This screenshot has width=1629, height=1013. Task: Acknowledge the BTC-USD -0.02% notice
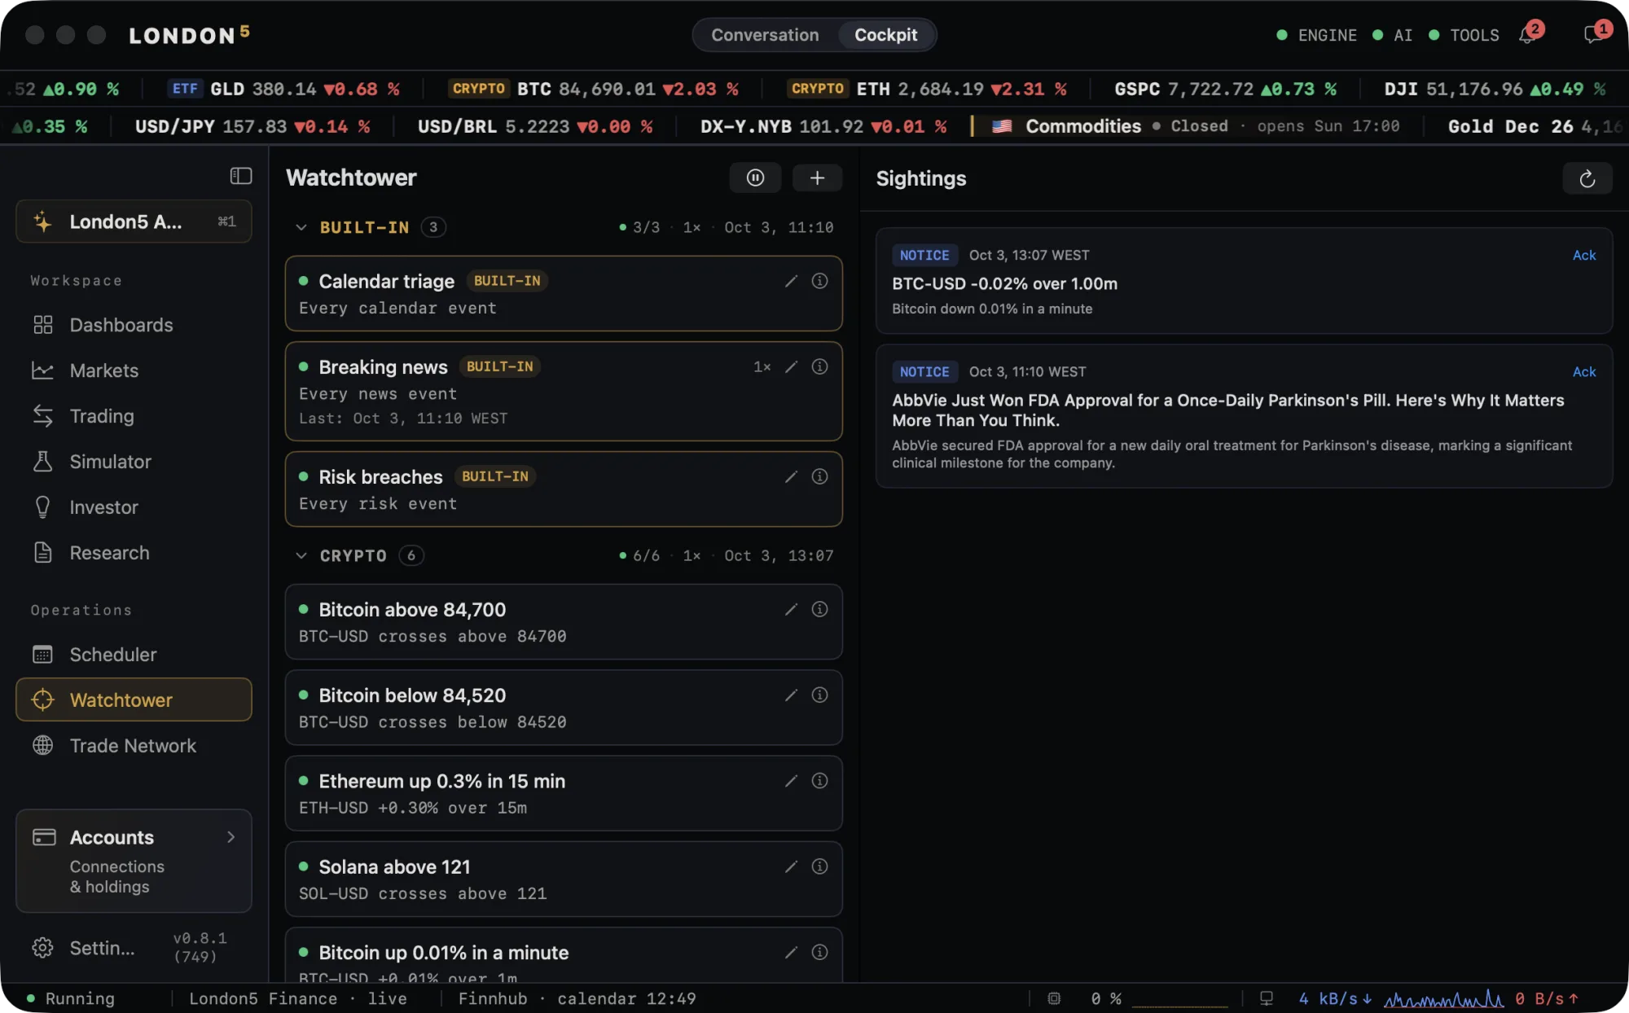click(1583, 255)
